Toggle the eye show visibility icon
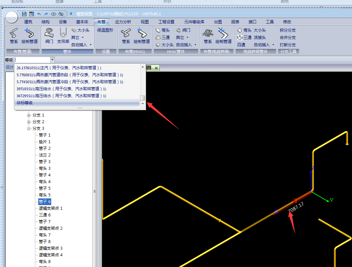The width and height of the screenshot is (352, 267). pos(54,14)
